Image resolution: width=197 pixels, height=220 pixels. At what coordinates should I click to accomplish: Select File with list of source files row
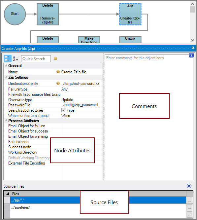point(53,94)
